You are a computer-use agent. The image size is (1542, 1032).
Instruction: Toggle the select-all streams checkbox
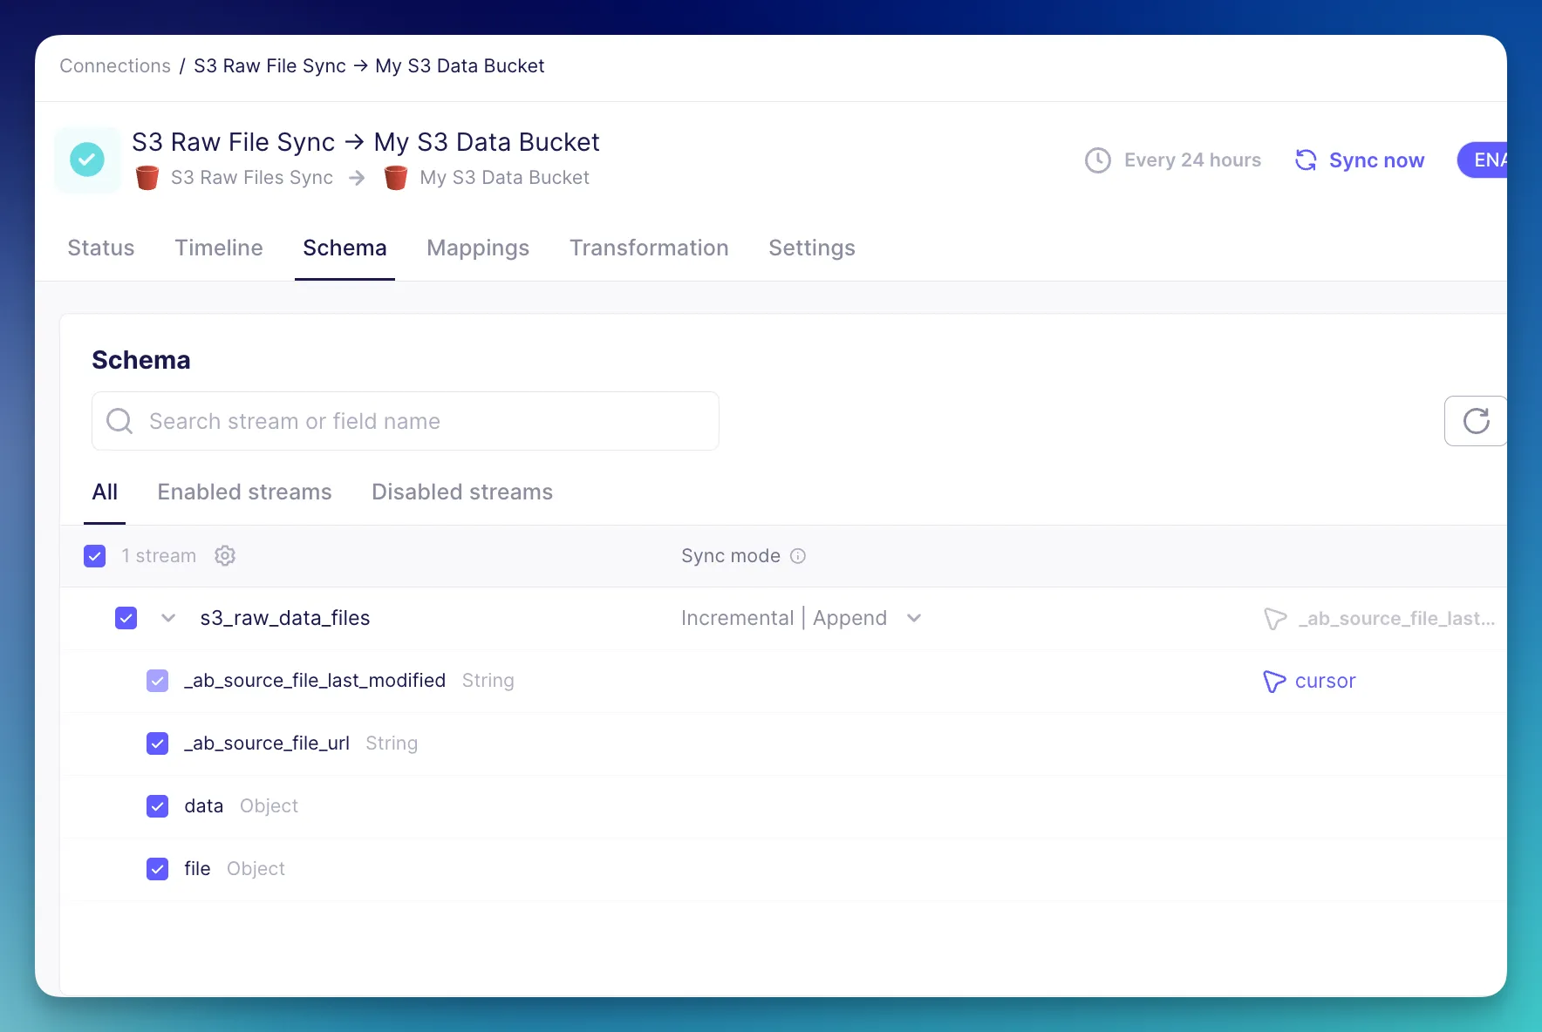[95, 556]
